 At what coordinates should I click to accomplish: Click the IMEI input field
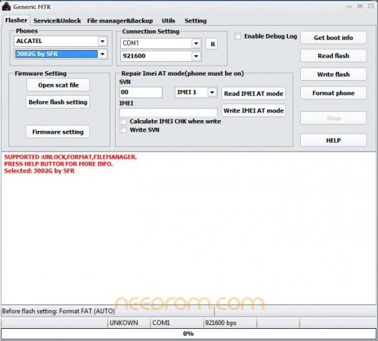tap(169, 113)
